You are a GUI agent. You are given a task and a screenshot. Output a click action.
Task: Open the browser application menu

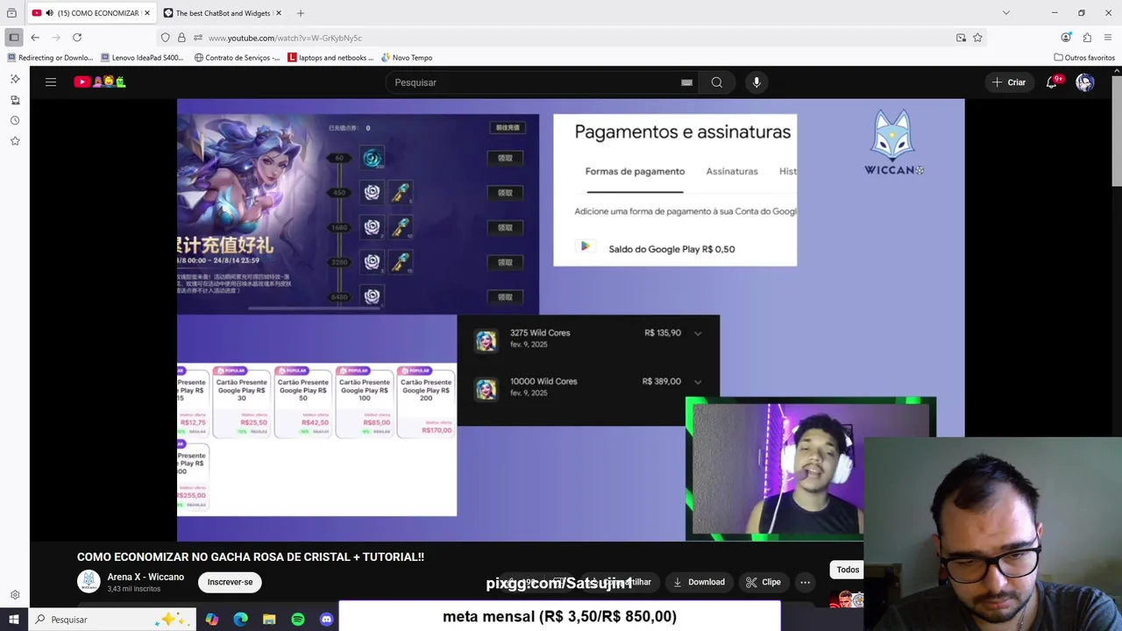pos(1108,38)
